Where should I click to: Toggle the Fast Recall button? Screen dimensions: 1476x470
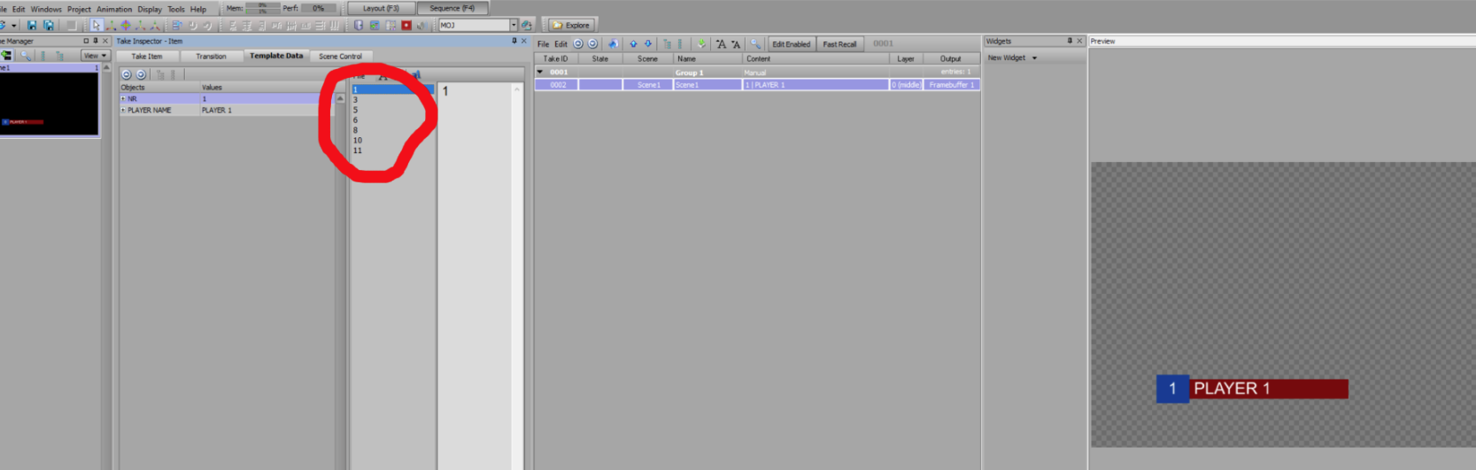coord(839,43)
